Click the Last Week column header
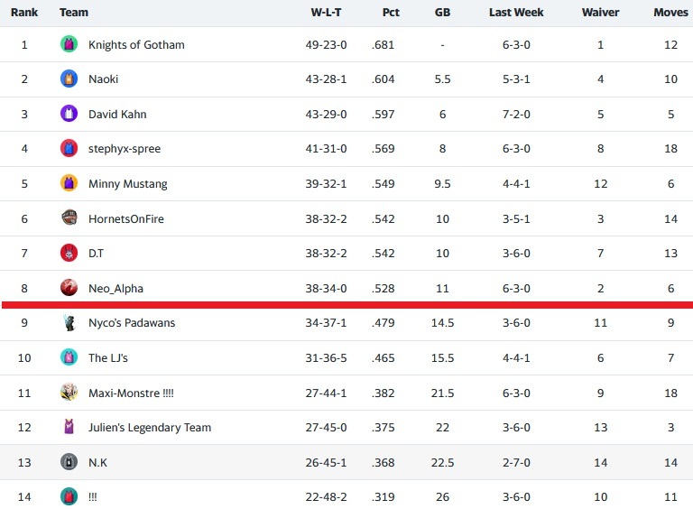This screenshot has width=693, height=509. (516, 13)
